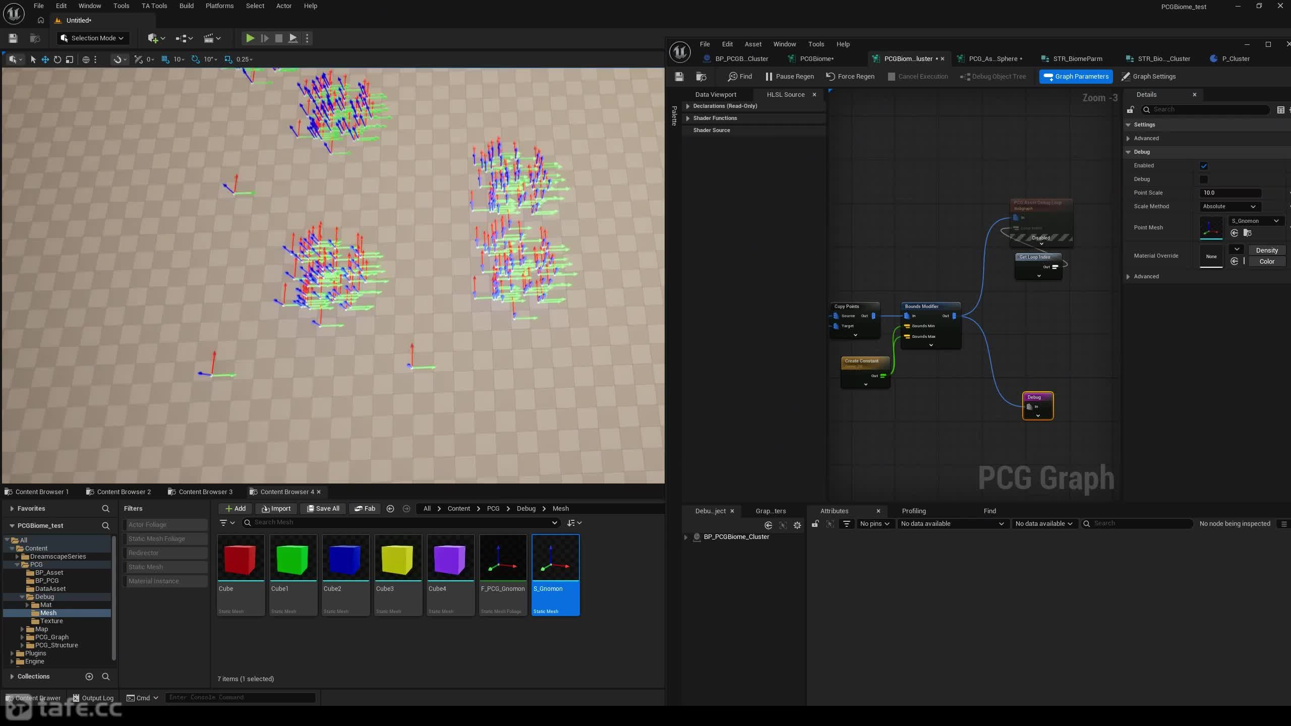Click the Force Regen icon
The image size is (1291, 726).
(x=830, y=77)
